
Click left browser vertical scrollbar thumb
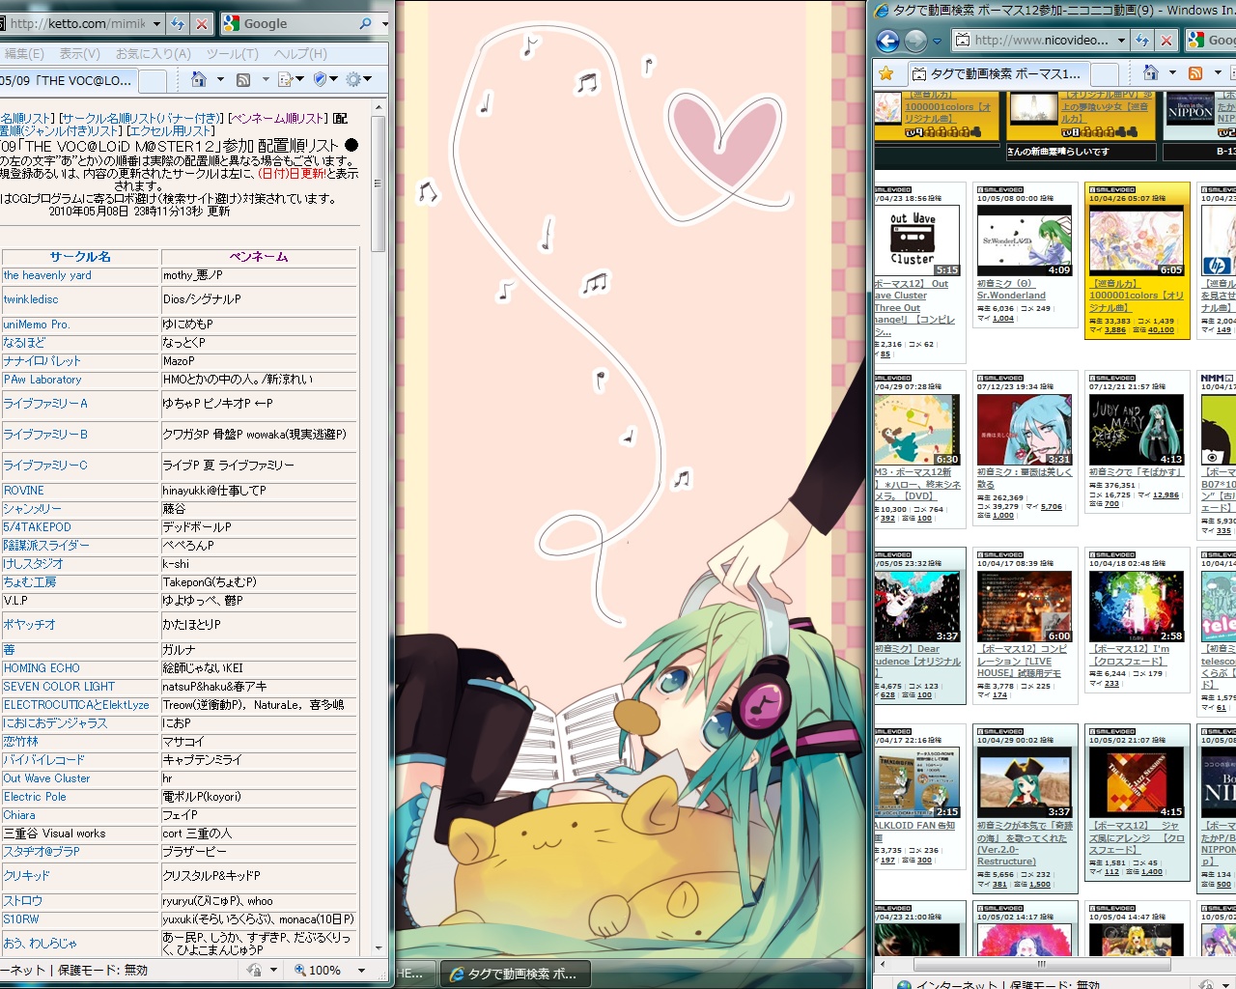coord(378,184)
